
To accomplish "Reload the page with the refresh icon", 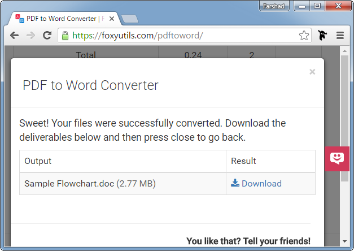I will tap(47, 35).
